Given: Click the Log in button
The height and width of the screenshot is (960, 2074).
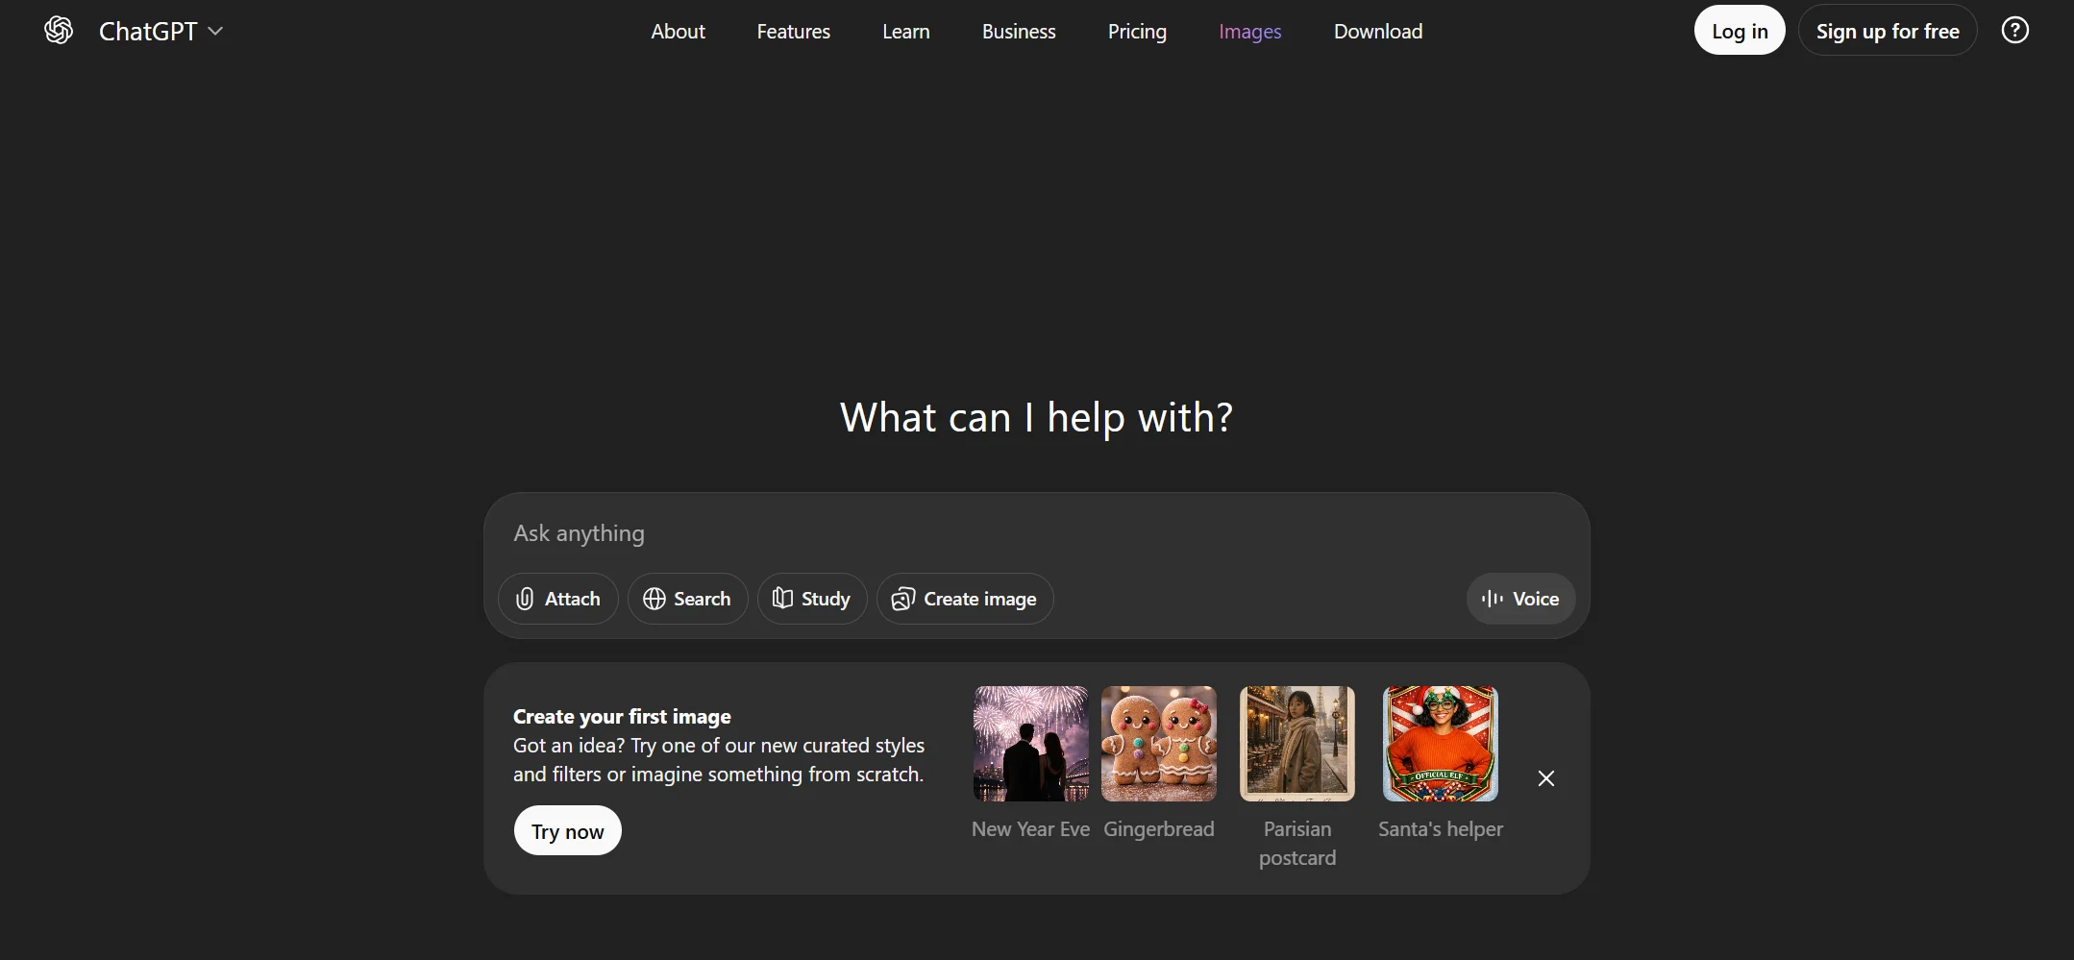Looking at the screenshot, I should [1739, 30].
